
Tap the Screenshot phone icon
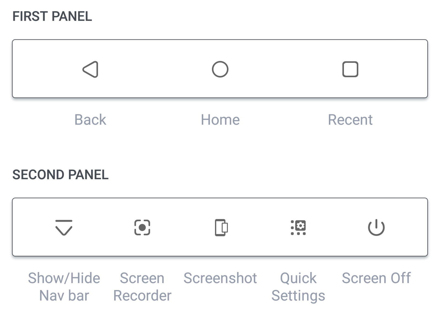[x=221, y=228]
